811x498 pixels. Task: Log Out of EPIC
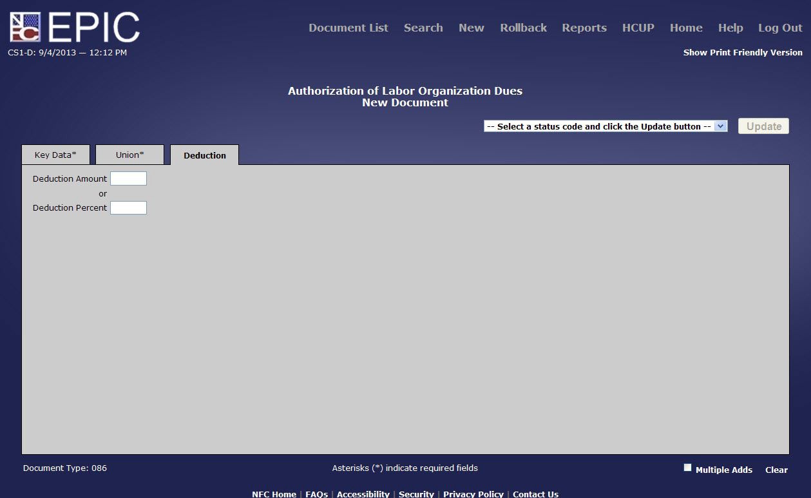779,28
